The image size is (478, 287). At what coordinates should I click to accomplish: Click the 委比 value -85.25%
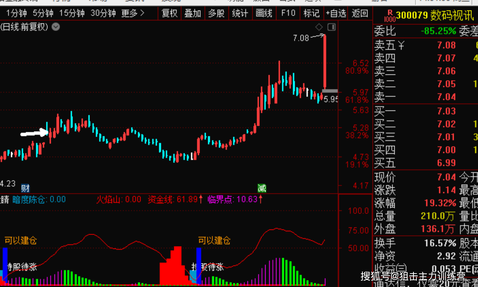coord(438,31)
